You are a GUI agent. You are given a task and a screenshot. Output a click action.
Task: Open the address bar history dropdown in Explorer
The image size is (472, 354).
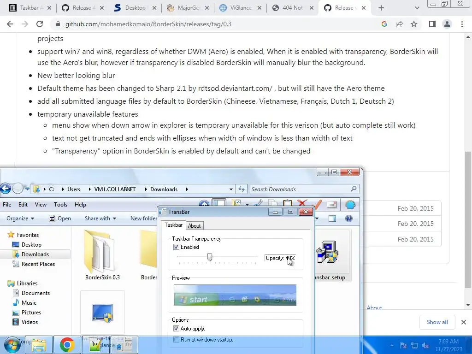point(231,189)
